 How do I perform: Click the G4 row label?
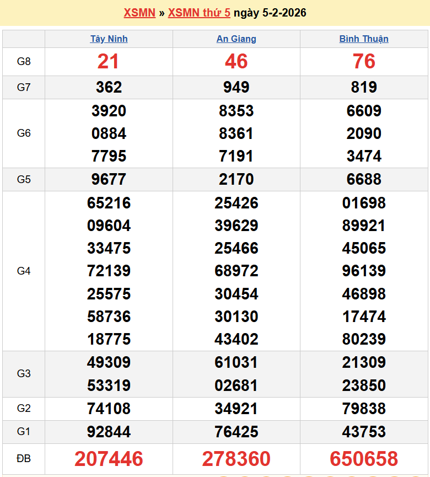(x=24, y=271)
